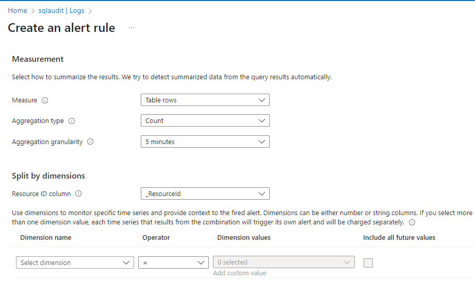Click the Aggregation type info icon
The image size is (475, 282).
(72, 121)
